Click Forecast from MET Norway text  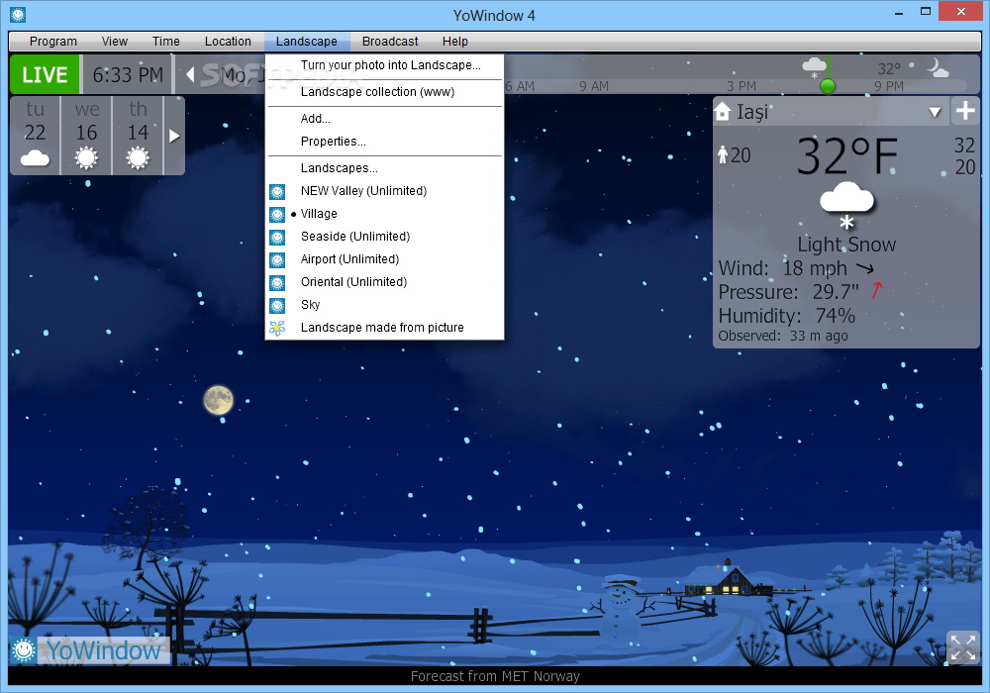coord(495,676)
